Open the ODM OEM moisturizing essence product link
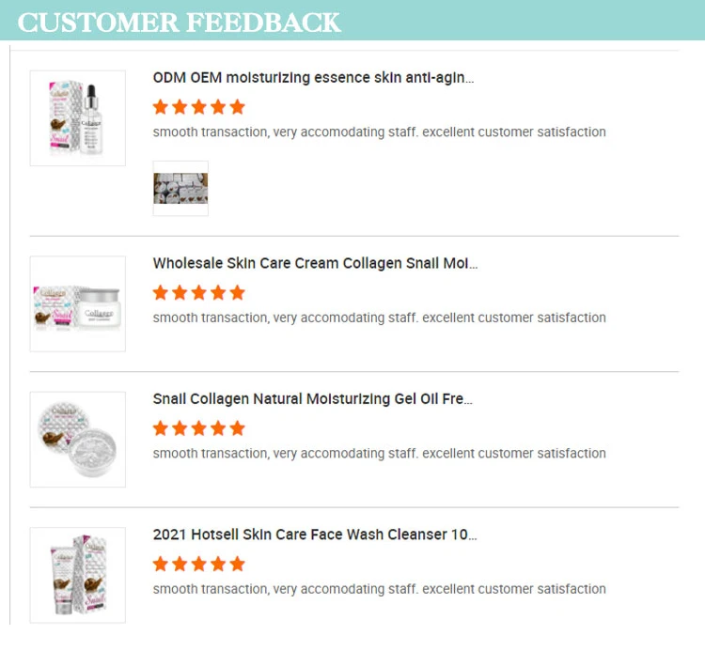Image resolution: width=705 pixels, height=651 pixels. coord(313,78)
